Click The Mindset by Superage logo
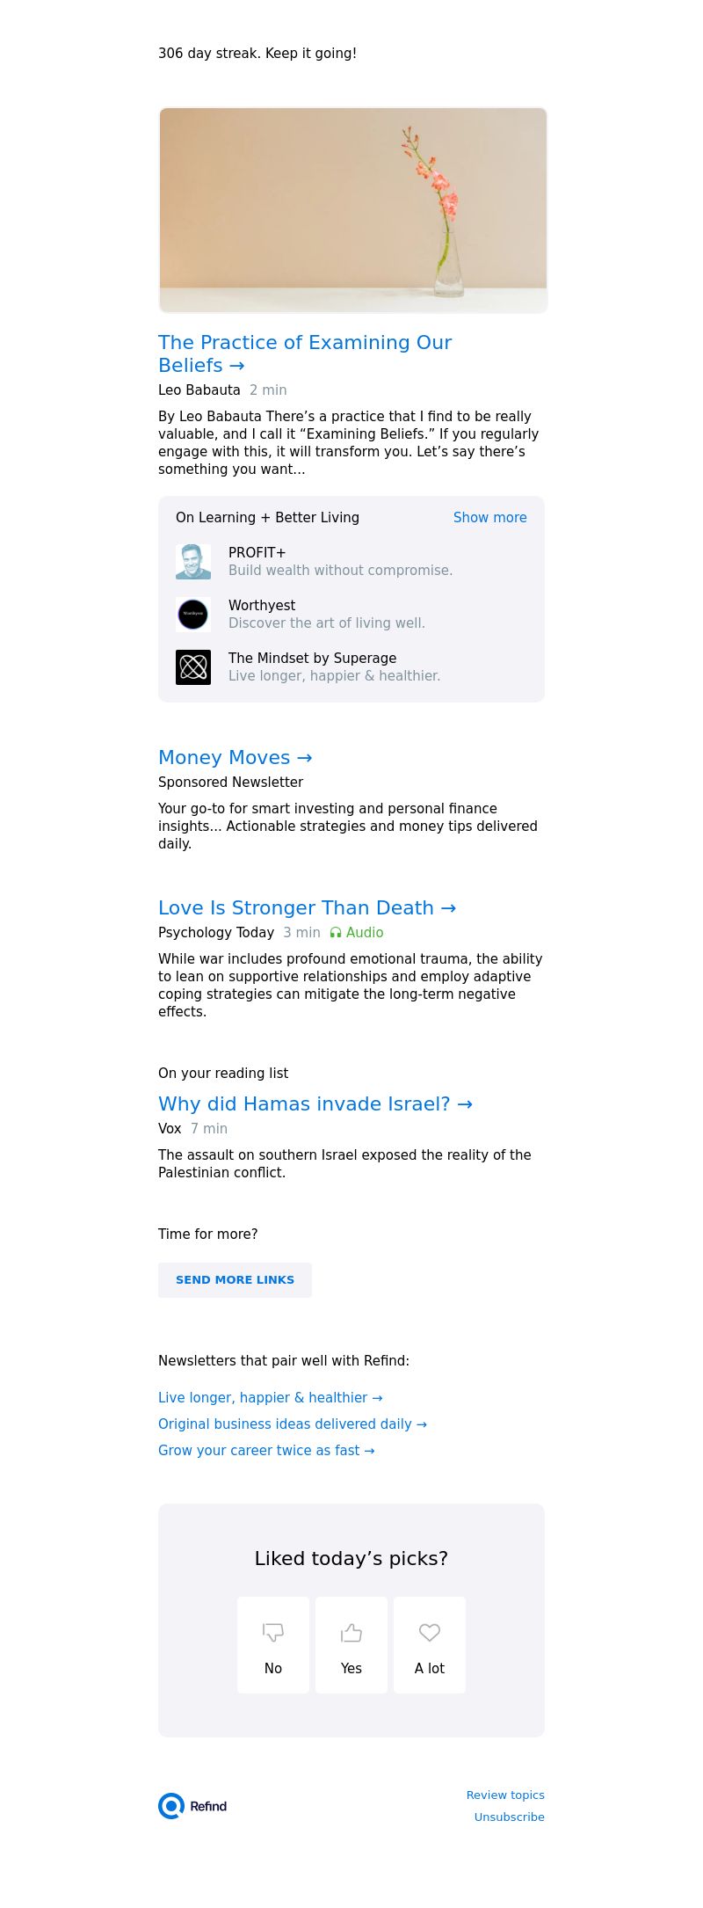The width and height of the screenshot is (703, 1908). point(193,667)
